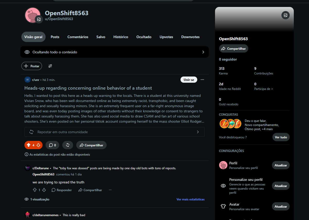Open the Upvotes tab

(x=166, y=37)
